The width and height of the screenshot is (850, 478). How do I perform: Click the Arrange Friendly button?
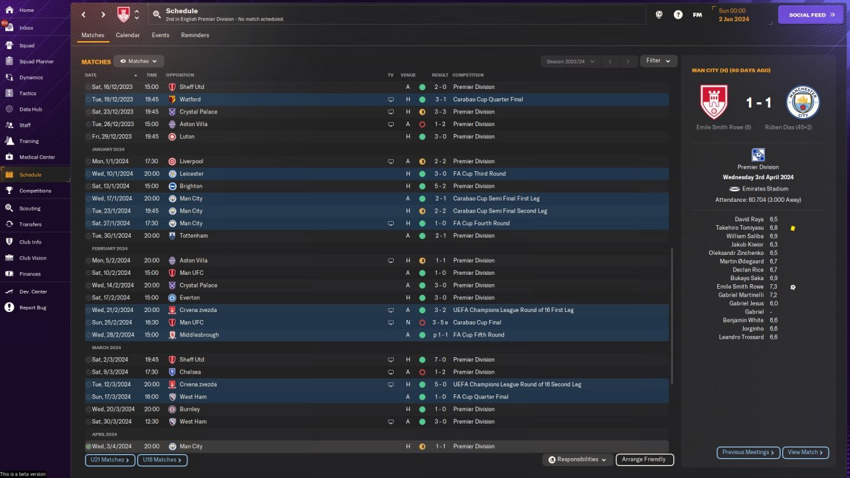(645, 459)
